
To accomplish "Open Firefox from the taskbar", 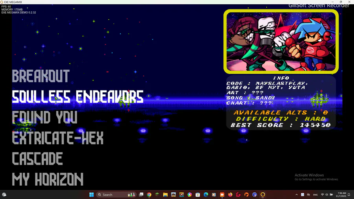I will pyautogui.click(x=230, y=195).
